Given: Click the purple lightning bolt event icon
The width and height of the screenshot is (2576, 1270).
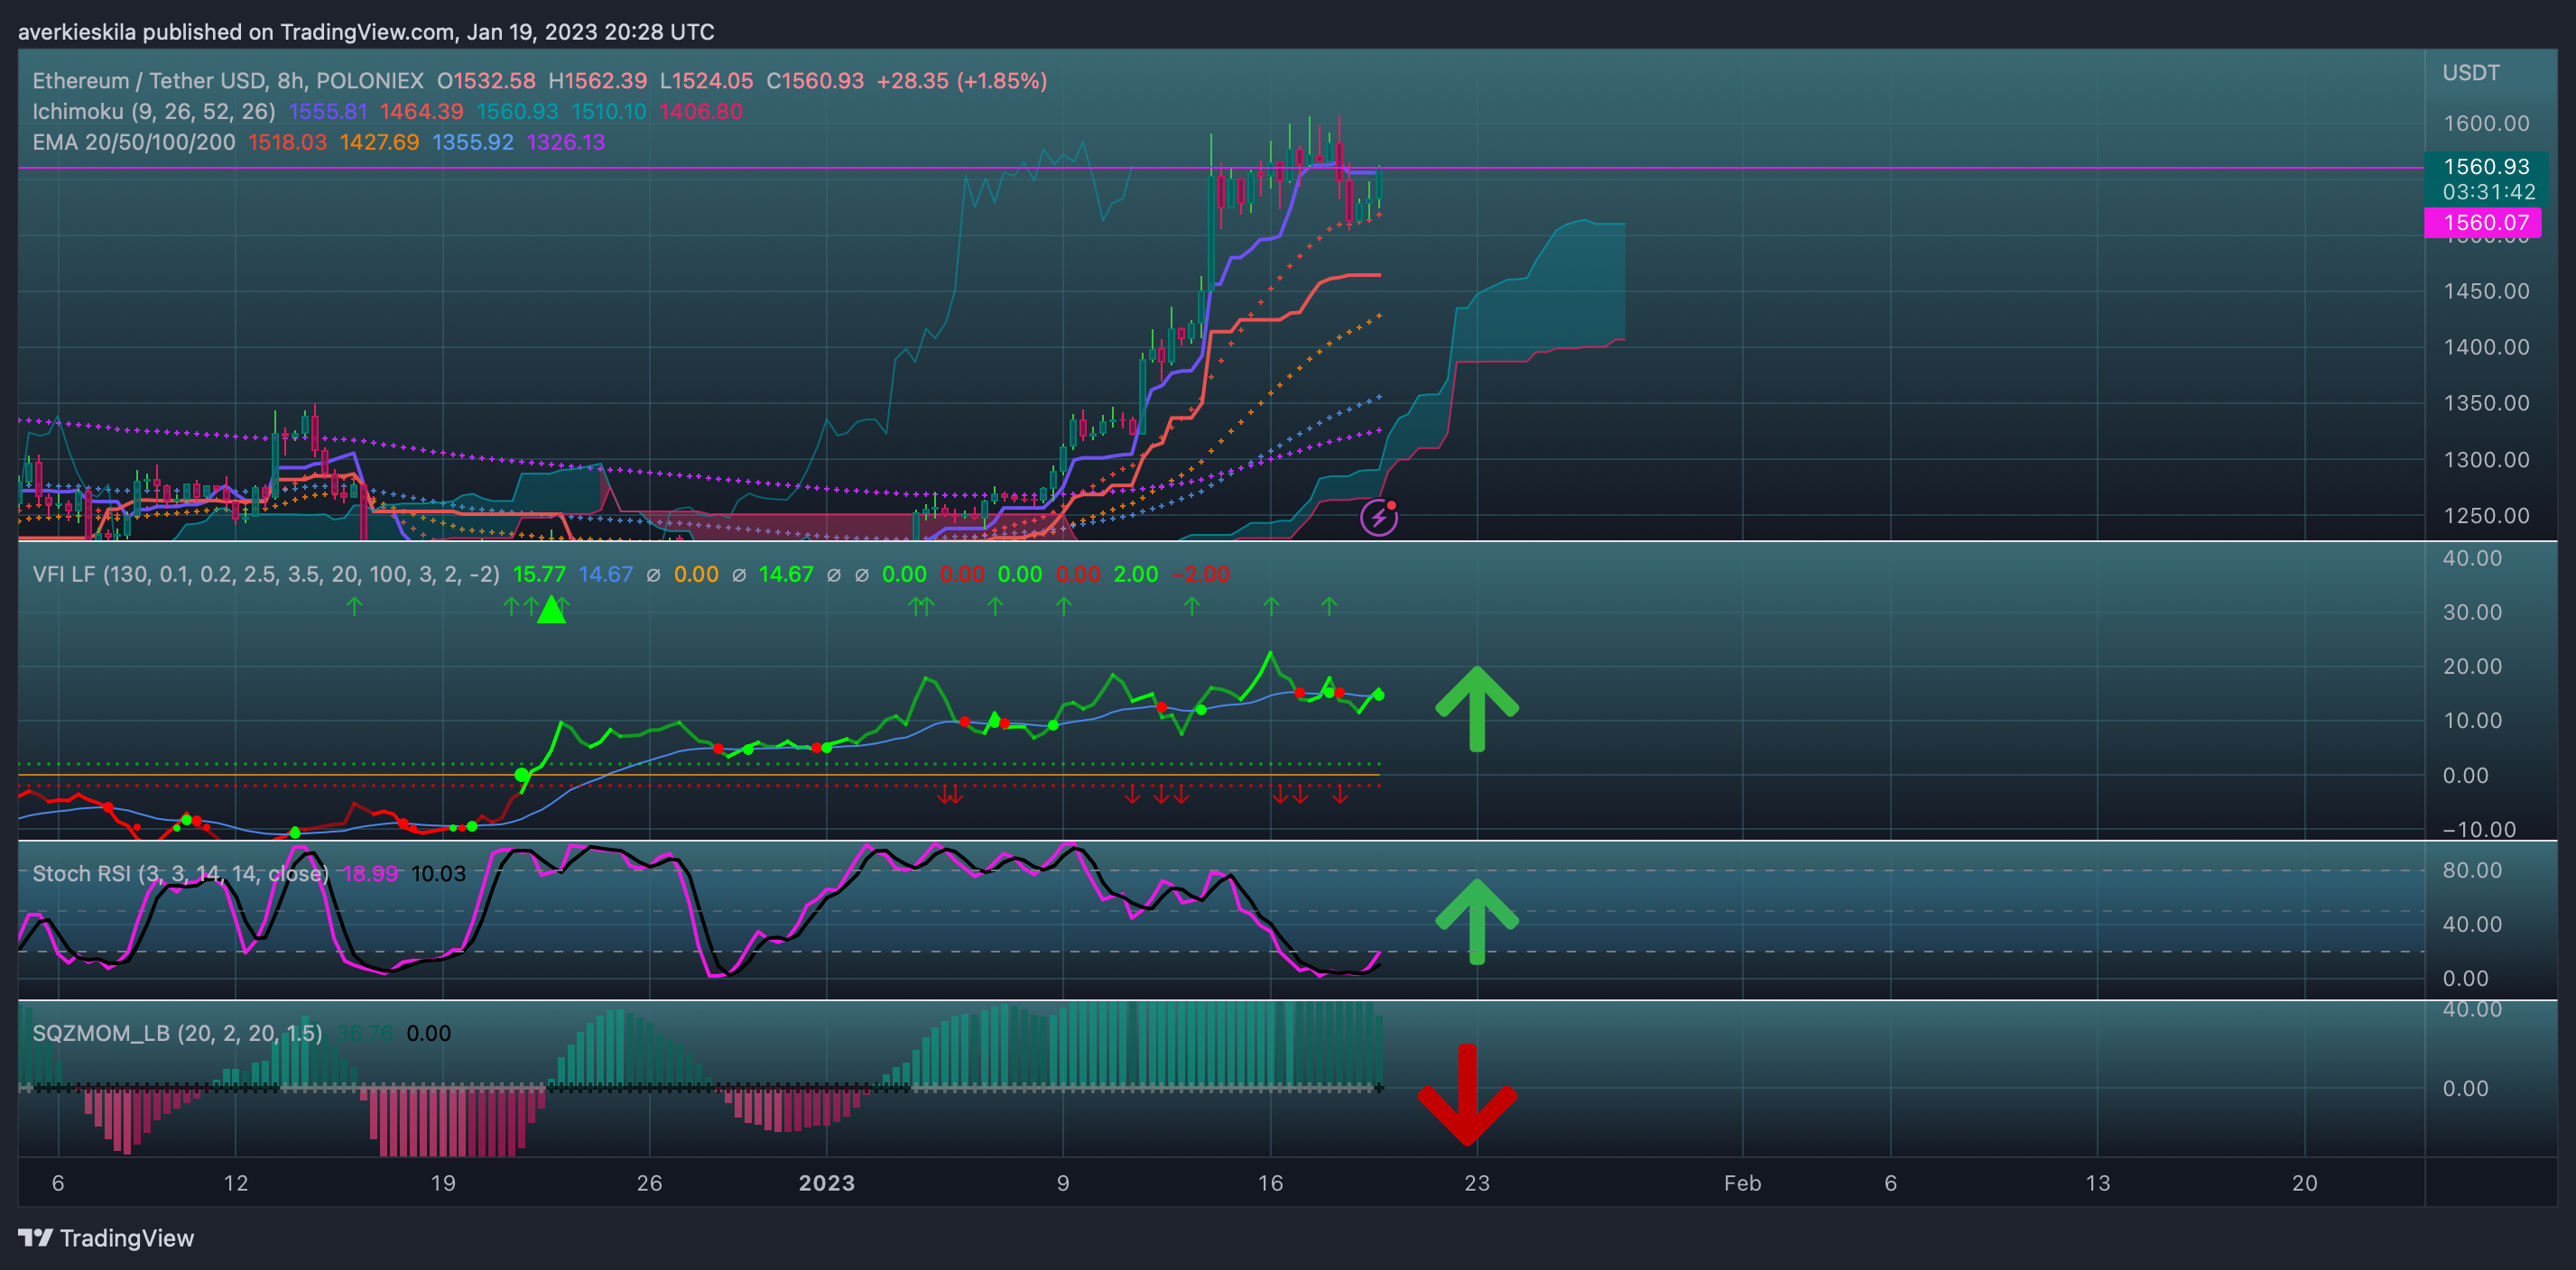Looking at the screenshot, I should coord(1379,517).
